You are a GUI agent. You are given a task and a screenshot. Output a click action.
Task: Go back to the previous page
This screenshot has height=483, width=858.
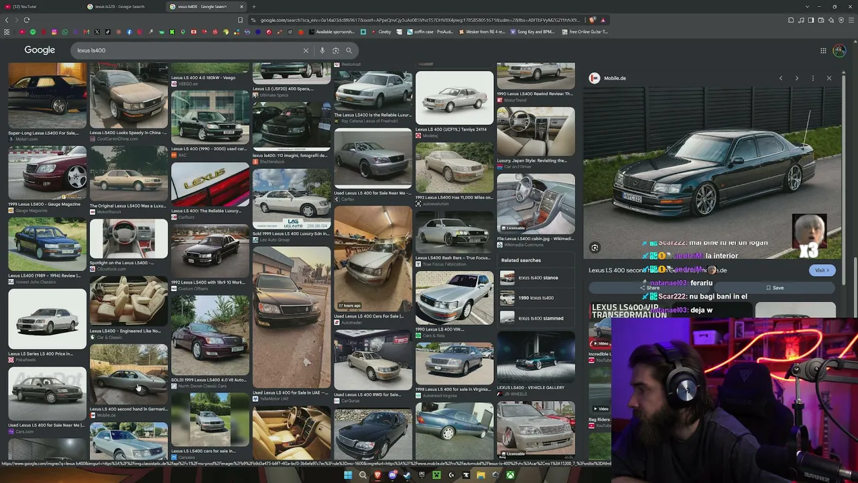[x=7, y=20]
